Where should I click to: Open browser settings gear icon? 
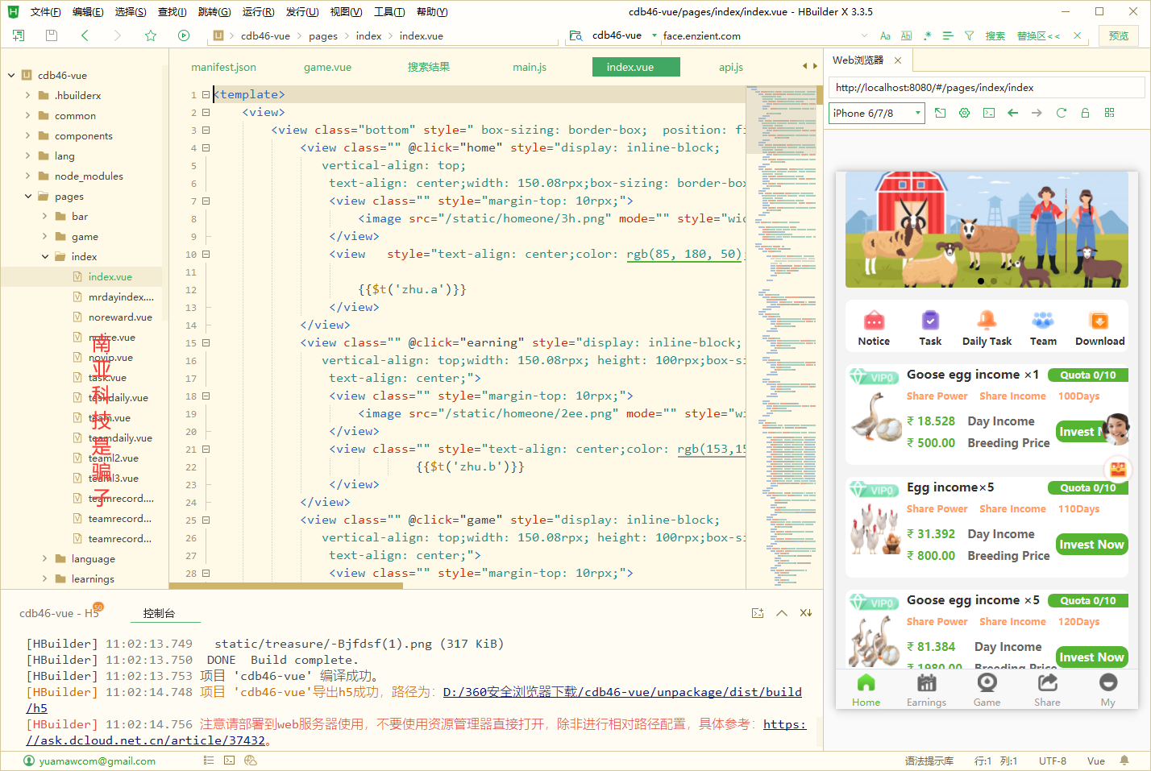click(964, 114)
